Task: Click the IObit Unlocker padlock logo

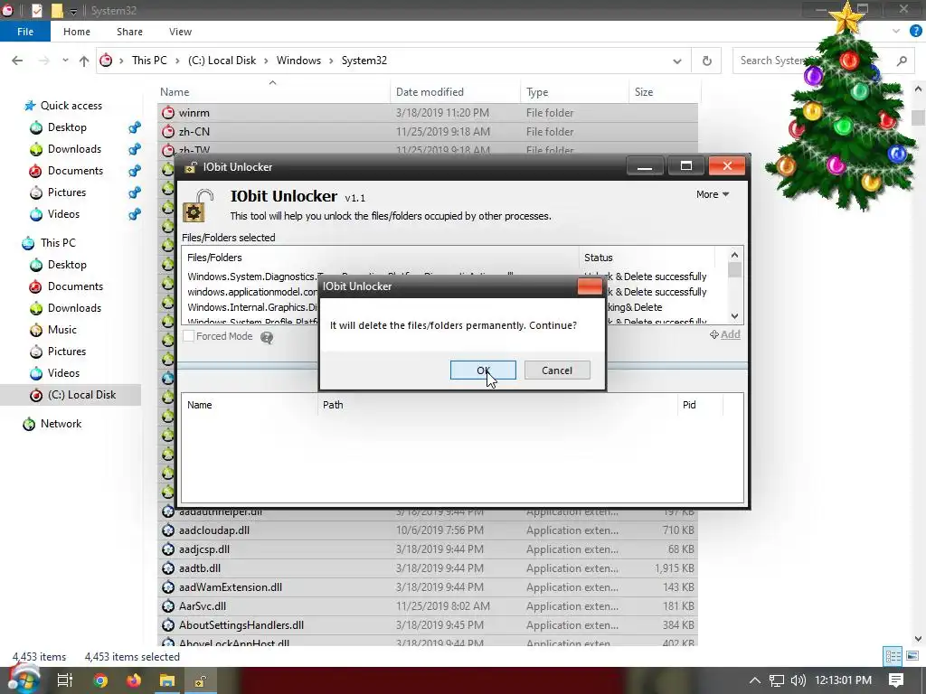Action: click(x=197, y=205)
